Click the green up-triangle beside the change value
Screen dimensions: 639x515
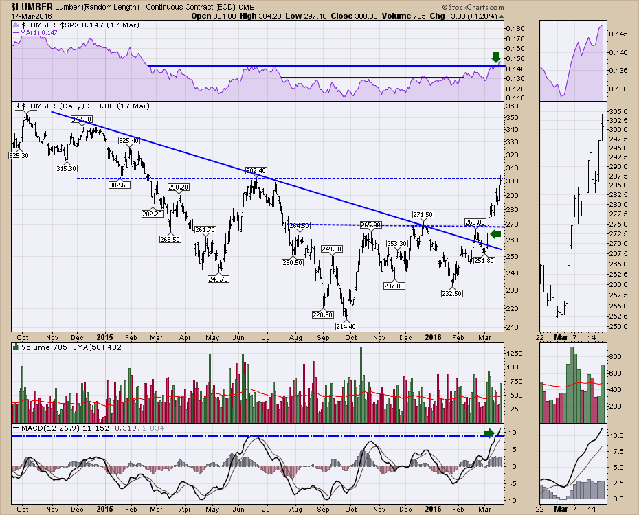[502, 16]
